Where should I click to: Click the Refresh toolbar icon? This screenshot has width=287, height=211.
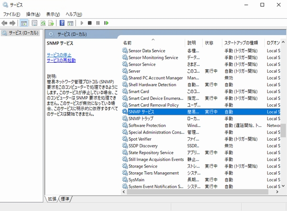(43, 23)
